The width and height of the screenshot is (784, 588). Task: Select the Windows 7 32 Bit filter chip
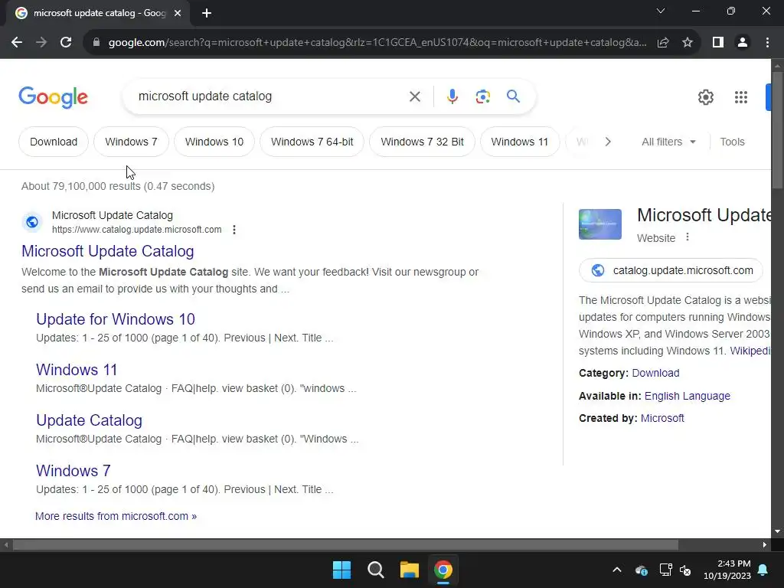(x=422, y=142)
